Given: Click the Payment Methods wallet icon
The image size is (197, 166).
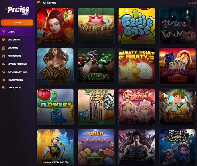Looking at the screenshot, I should click(3, 72).
